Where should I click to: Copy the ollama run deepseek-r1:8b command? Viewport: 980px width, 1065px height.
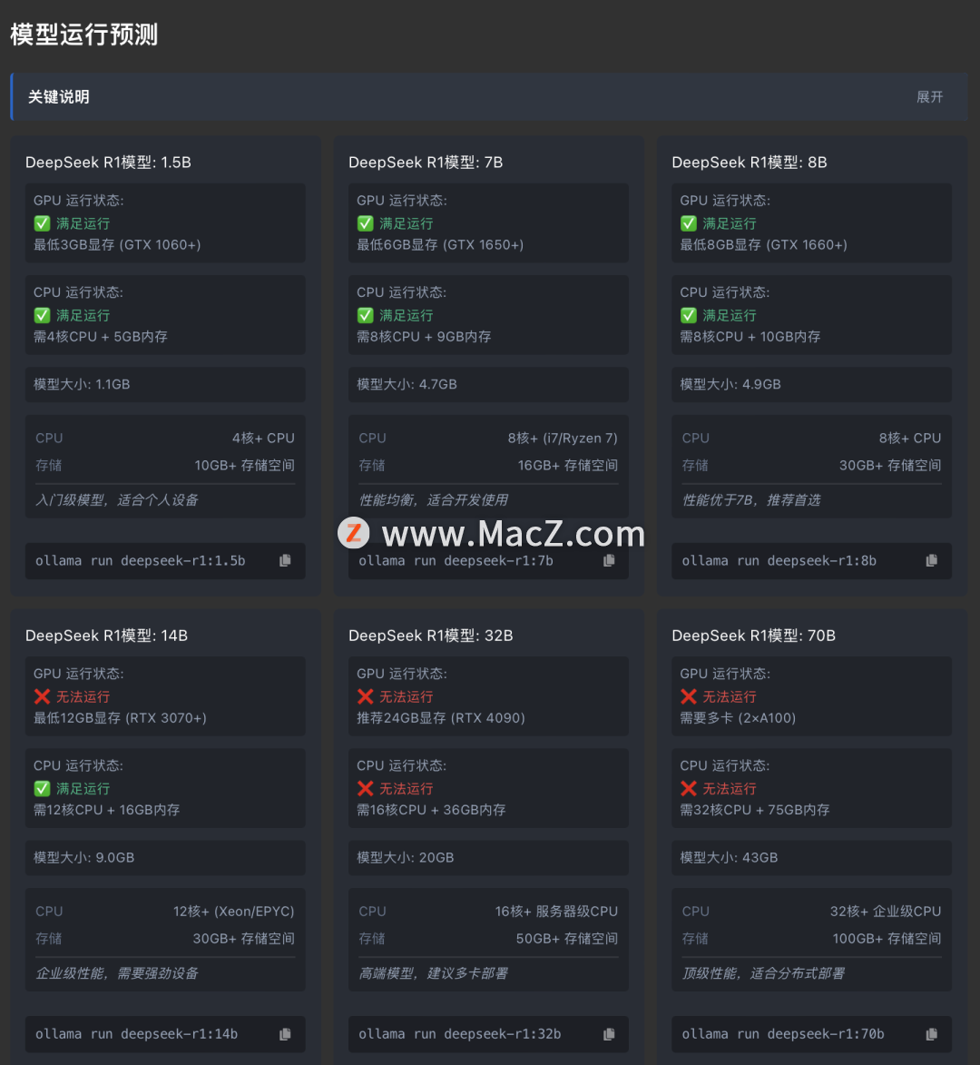pyautogui.click(x=932, y=560)
